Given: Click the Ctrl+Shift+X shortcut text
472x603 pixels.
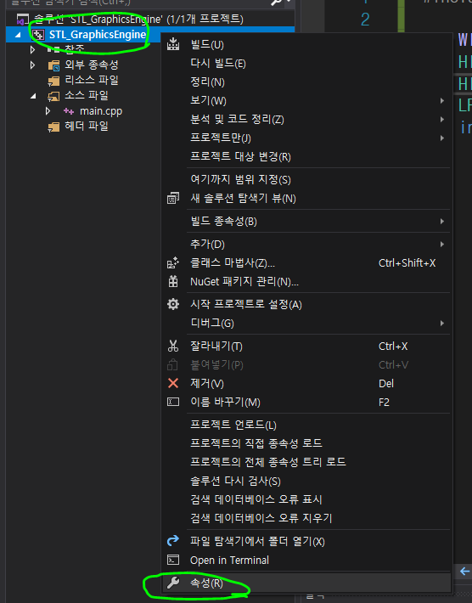Looking at the screenshot, I should click(x=407, y=263).
